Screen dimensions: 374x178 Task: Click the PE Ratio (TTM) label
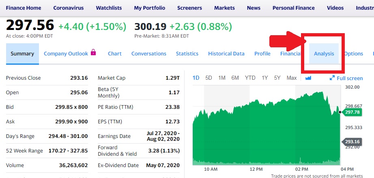[x=116, y=107]
